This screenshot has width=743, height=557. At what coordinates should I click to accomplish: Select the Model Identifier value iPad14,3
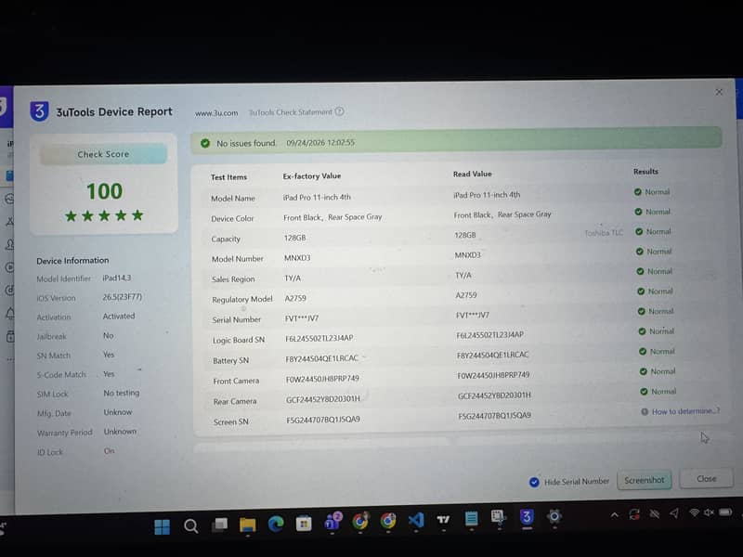point(117,278)
